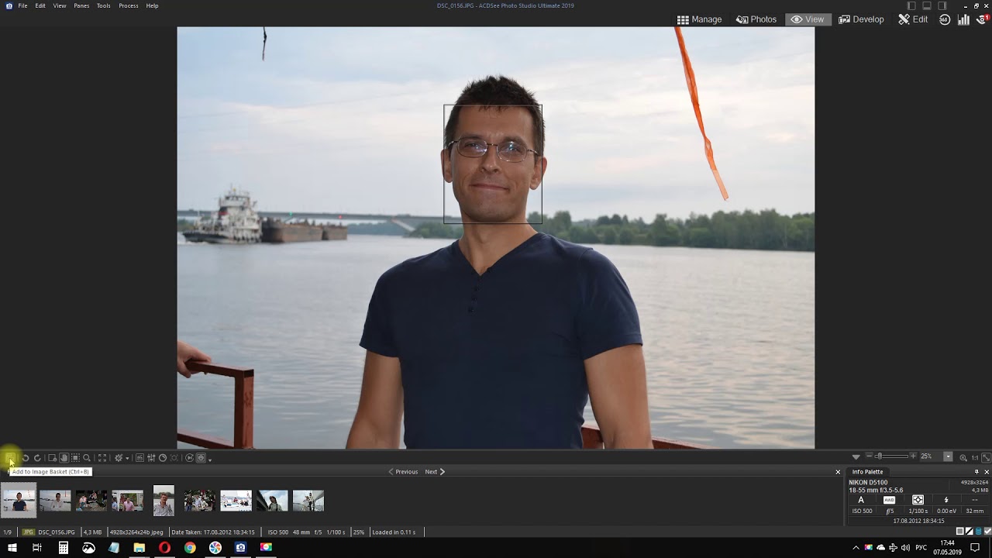Click the clock-shaped toolbar icon
Image resolution: width=992 pixels, height=558 pixels.
(163, 458)
